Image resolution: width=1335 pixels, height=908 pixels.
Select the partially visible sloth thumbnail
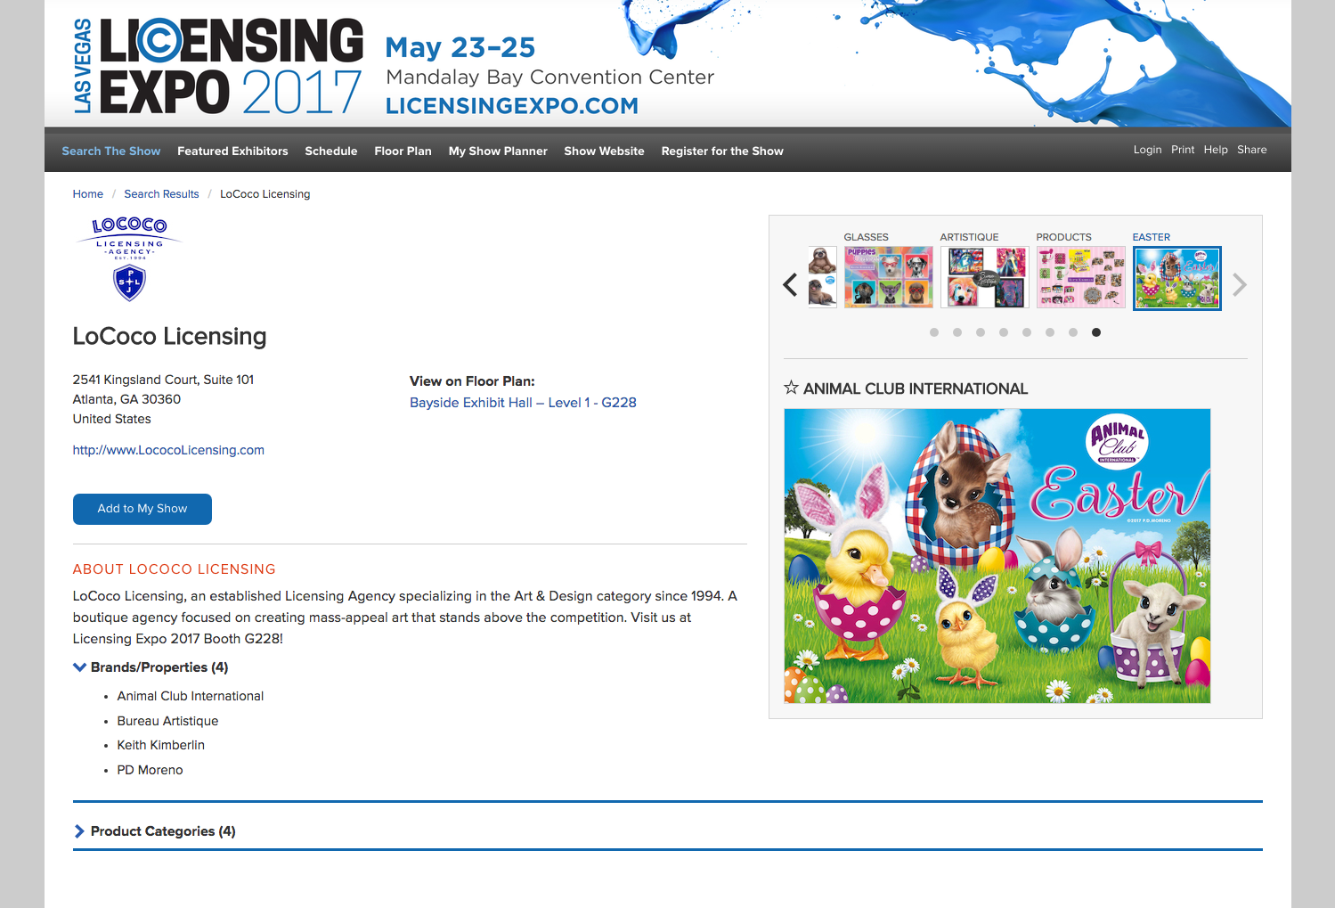pos(822,277)
